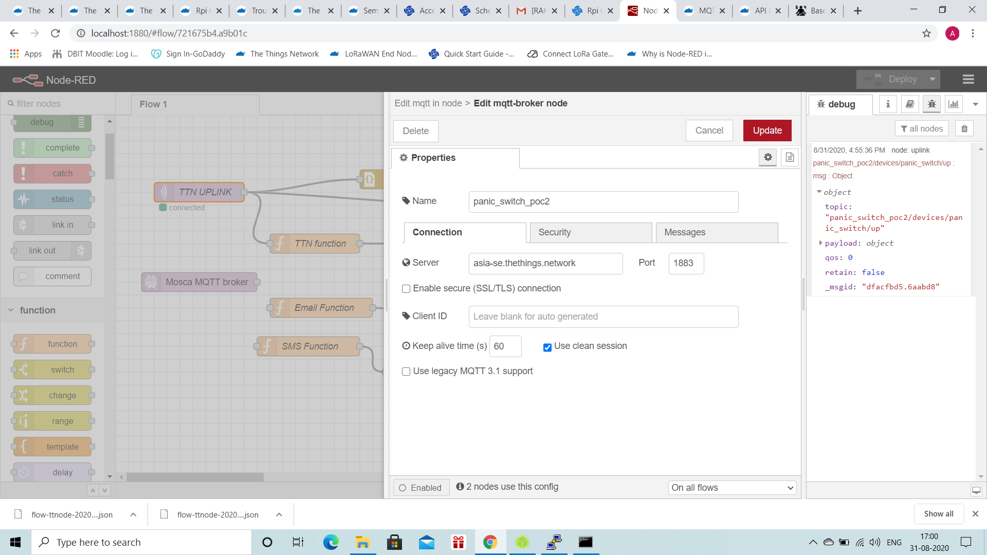Open File Explorer from taskbar
Image resolution: width=987 pixels, height=555 pixels.
point(362,542)
